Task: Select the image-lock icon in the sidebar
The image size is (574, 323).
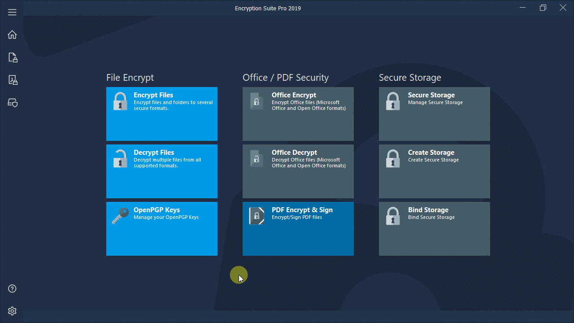Action: pyautogui.click(x=12, y=80)
